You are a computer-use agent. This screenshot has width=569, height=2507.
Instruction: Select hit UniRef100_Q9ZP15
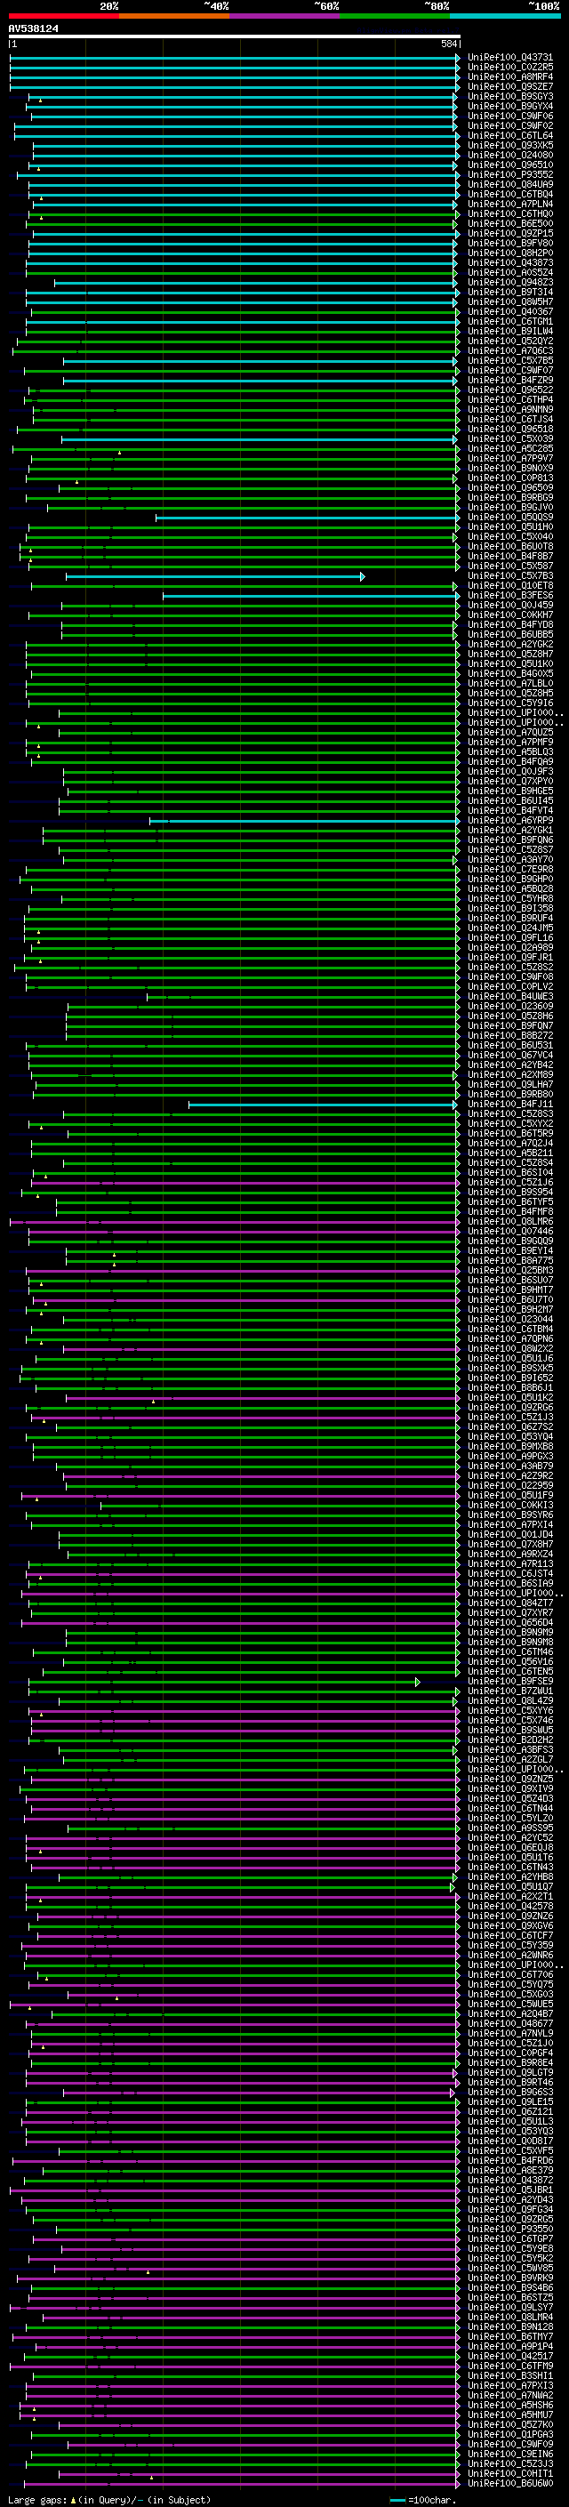tap(509, 234)
